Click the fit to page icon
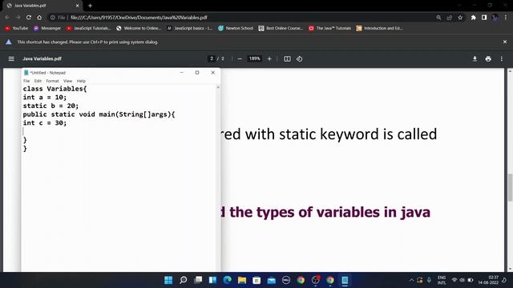The image size is (513, 288). coord(287,58)
